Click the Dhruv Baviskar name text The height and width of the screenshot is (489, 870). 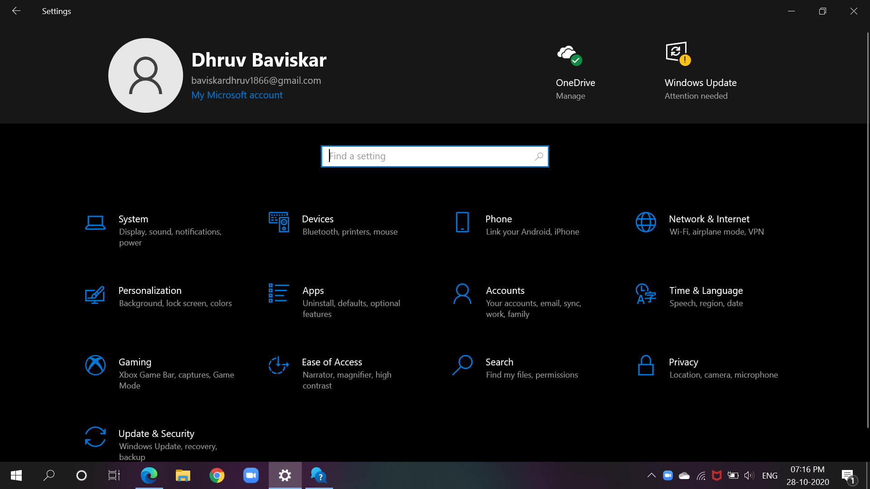259,60
